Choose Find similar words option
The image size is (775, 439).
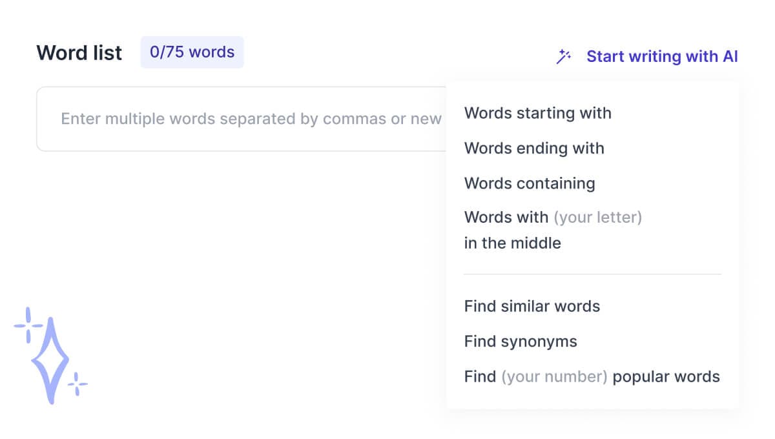(532, 306)
